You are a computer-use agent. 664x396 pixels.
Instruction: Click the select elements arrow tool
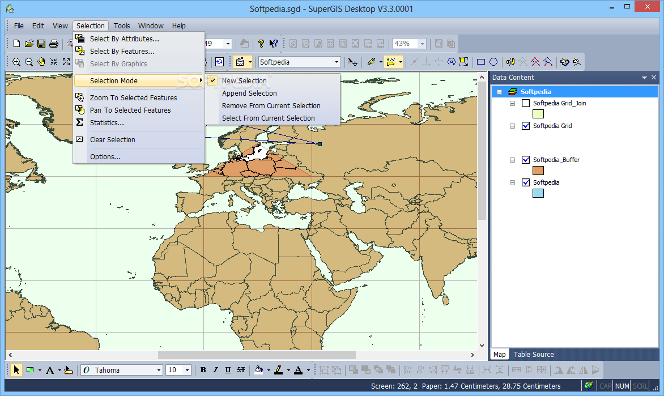(x=16, y=370)
